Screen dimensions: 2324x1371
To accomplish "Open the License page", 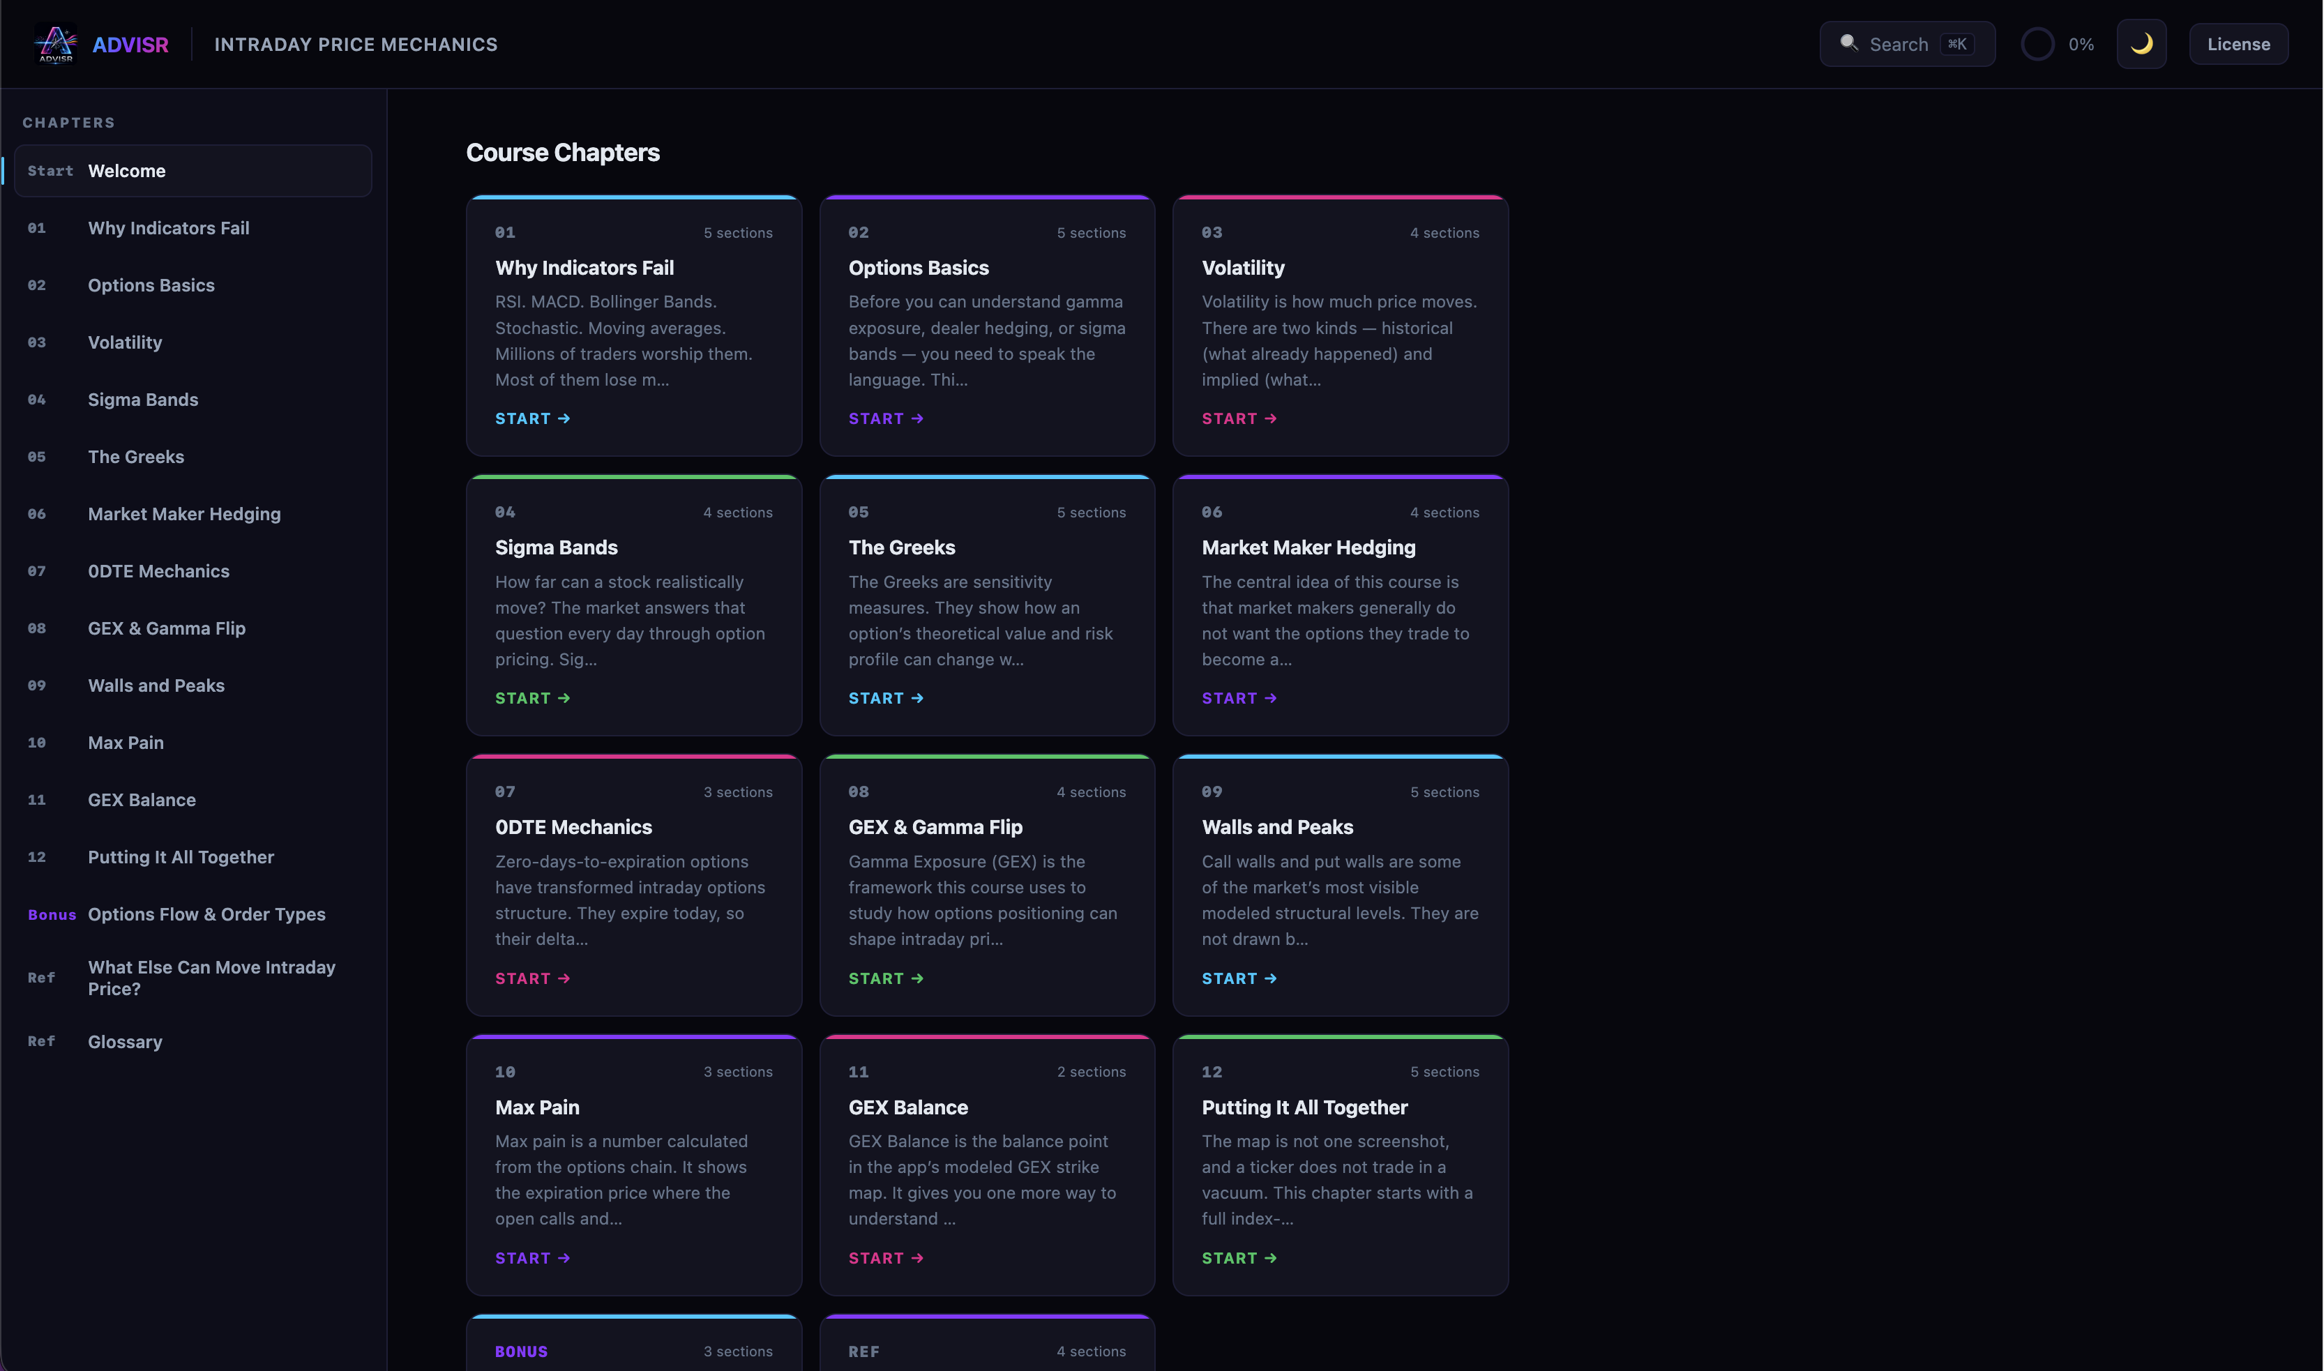I will click(x=2238, y=45).
